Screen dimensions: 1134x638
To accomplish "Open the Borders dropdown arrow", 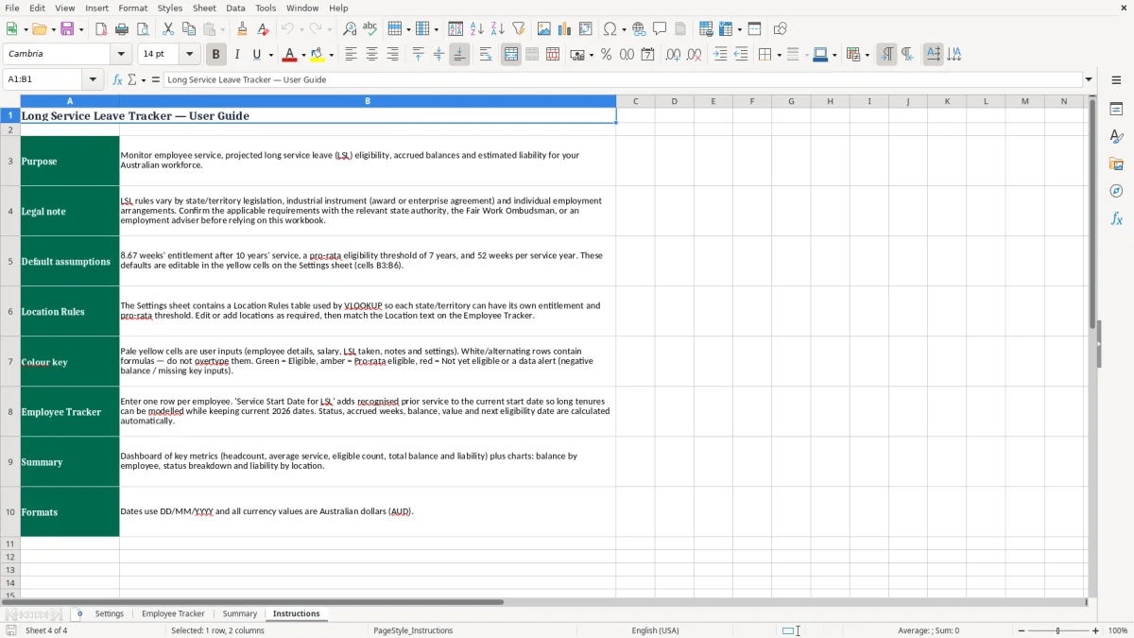I will tap(779, 55).
